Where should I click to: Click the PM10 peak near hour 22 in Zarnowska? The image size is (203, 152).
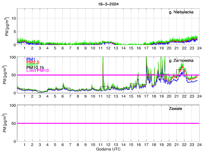point(182,64)
